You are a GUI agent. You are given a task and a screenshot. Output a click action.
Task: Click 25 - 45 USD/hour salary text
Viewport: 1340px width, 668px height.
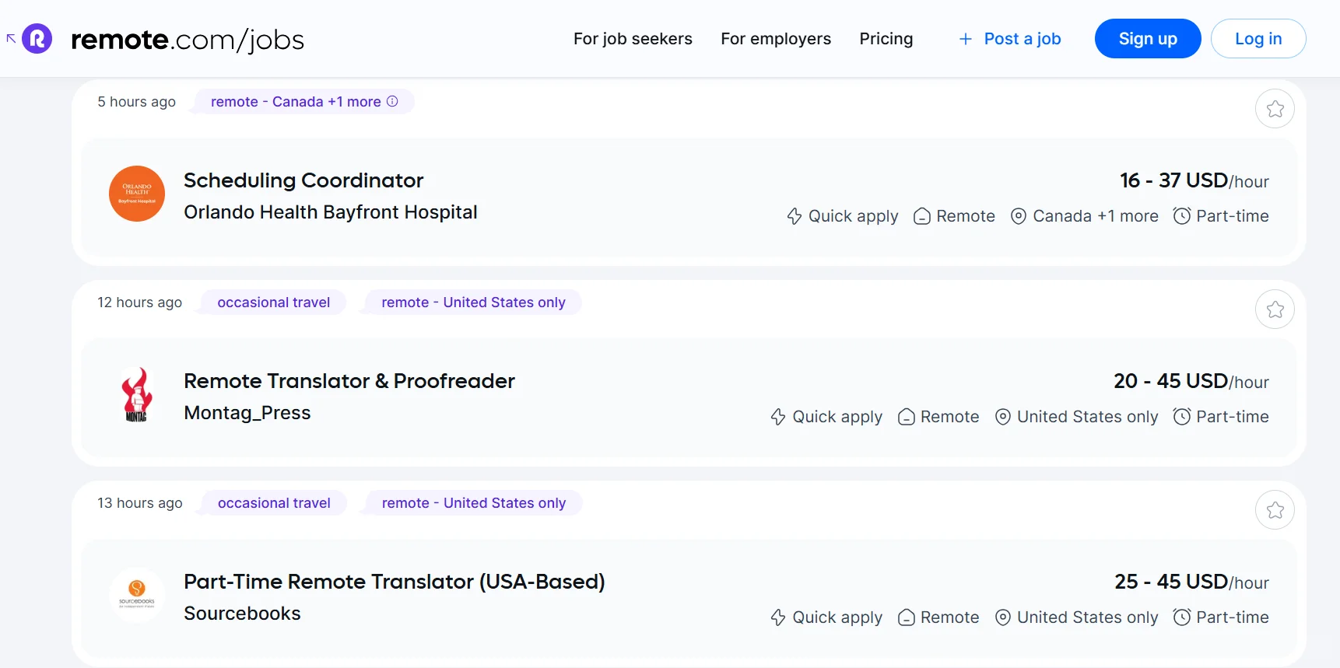[x=1191, y=582]
